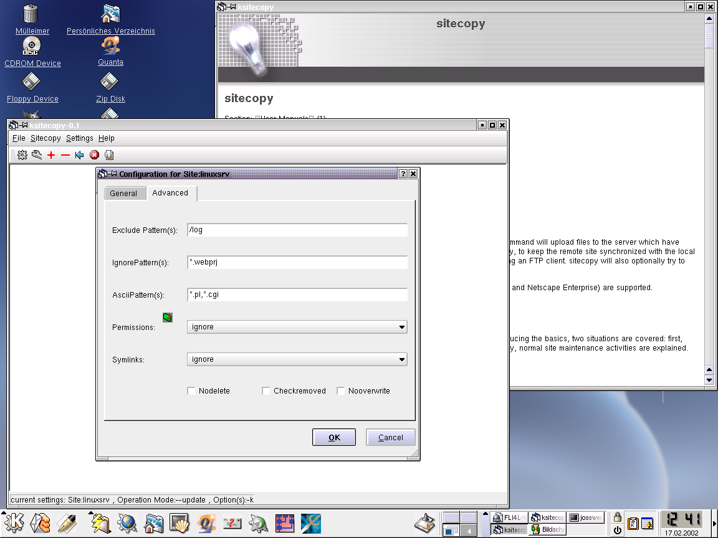The width and height of the screenshot is (718, 538).
Task: Click the red minus remove icon
Action: 65,155
